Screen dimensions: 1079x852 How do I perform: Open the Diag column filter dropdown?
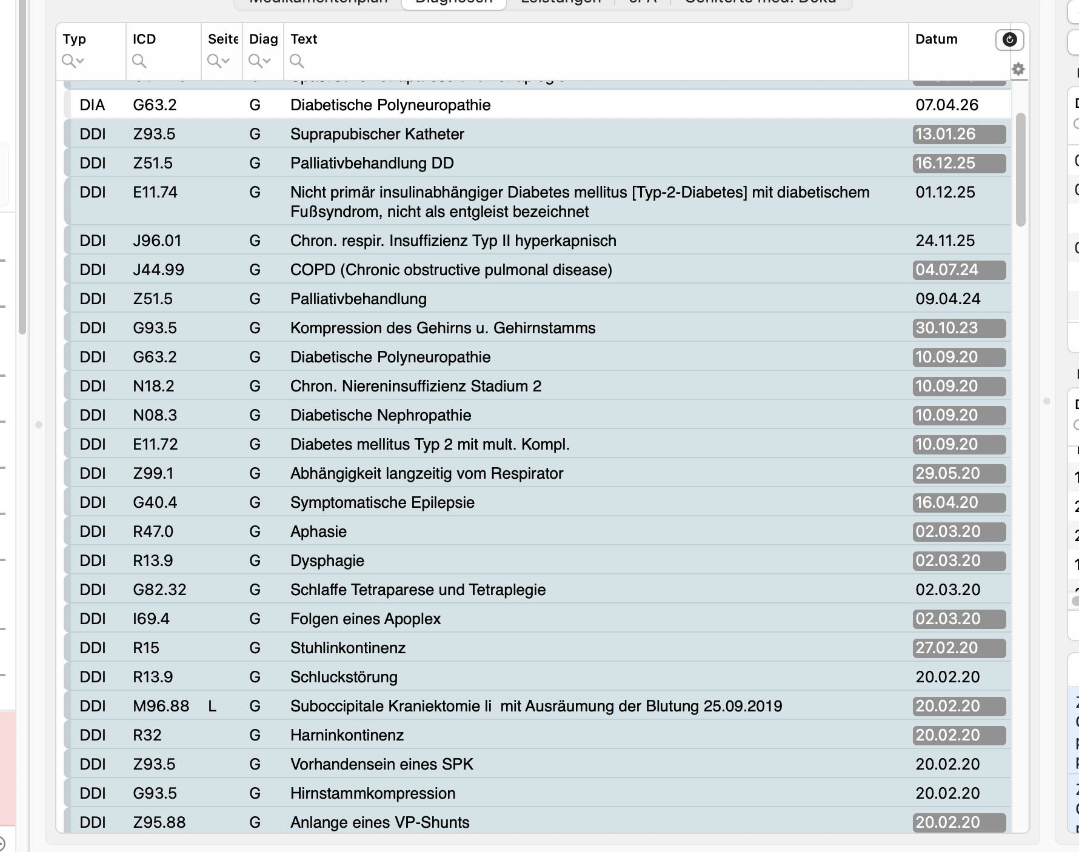pyautogui.click(x=259, y=61)
